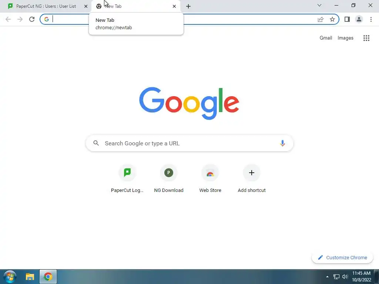Click the Google logo

pyautogui.click(x=189, y=104)
